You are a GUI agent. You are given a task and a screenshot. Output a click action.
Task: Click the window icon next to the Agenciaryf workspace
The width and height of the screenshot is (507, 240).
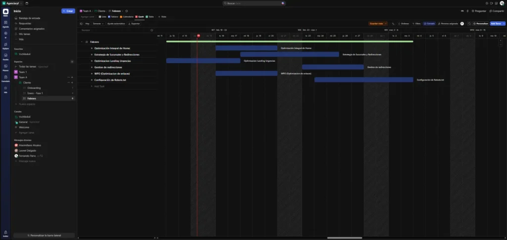[27, 3]
